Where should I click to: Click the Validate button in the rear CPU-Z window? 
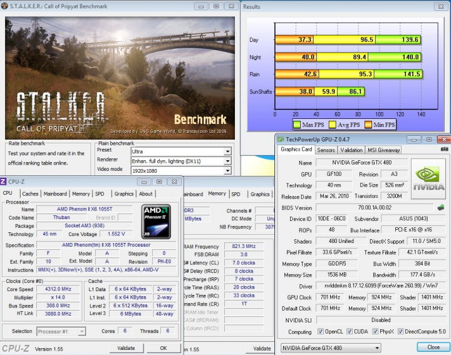(262, 348)
